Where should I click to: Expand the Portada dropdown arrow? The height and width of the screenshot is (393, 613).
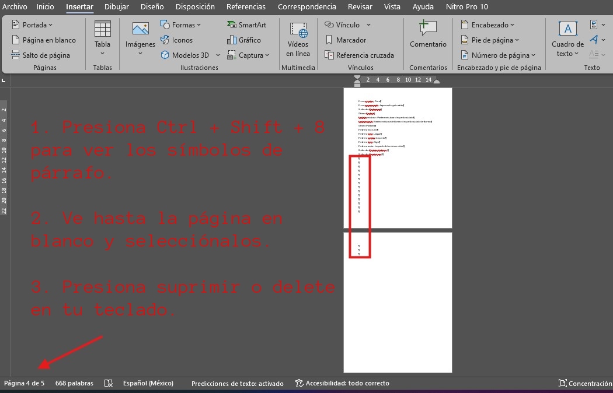[50, 25]
